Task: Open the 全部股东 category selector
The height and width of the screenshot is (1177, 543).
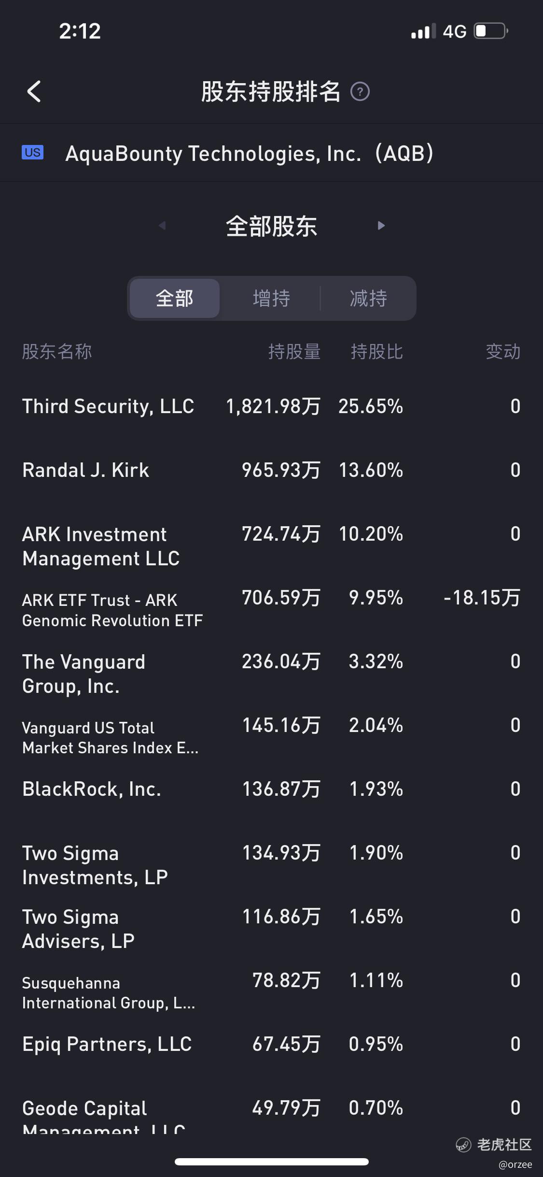Action: pyautogui.click(x=272, y=226)
